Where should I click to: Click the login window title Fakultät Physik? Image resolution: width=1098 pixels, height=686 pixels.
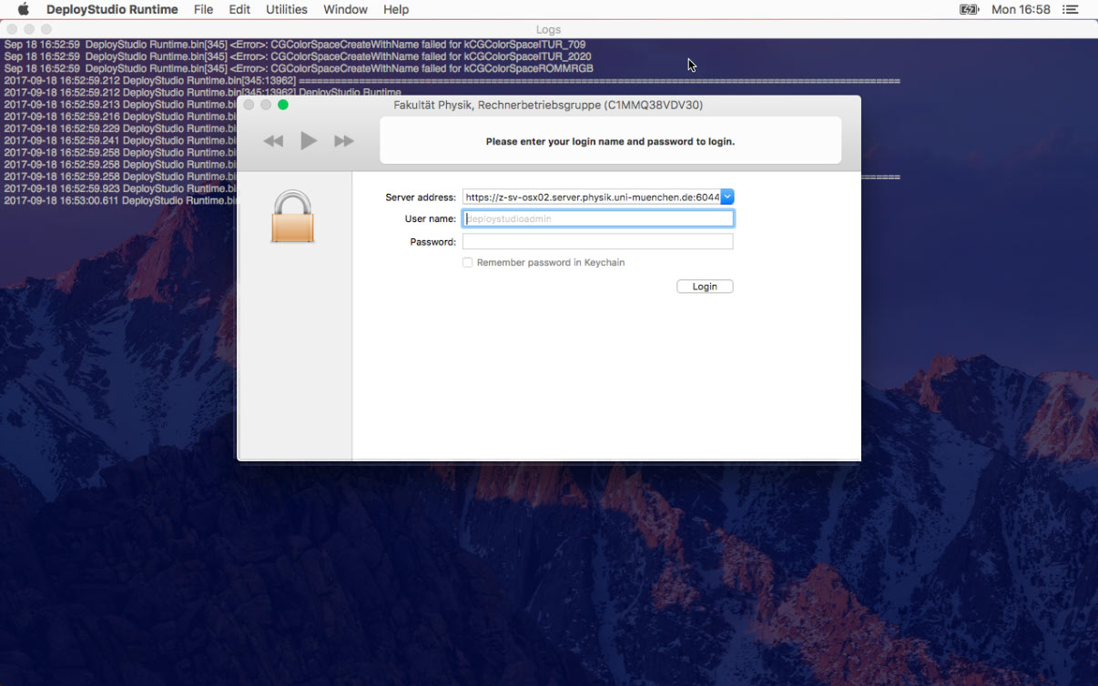point(548,106)
